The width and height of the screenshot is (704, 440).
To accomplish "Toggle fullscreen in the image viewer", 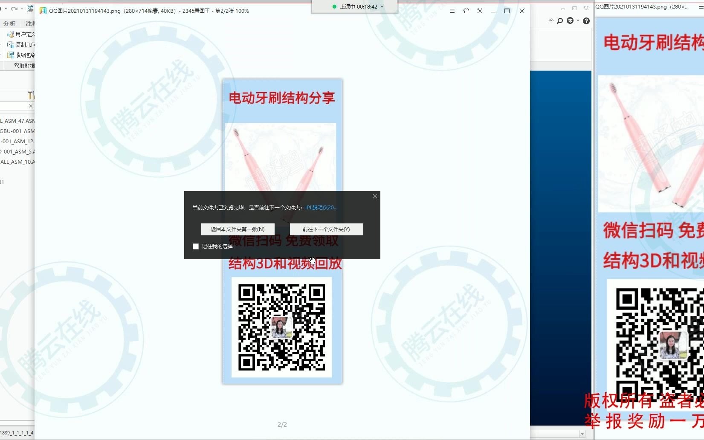I will click(x=480, y=11).
